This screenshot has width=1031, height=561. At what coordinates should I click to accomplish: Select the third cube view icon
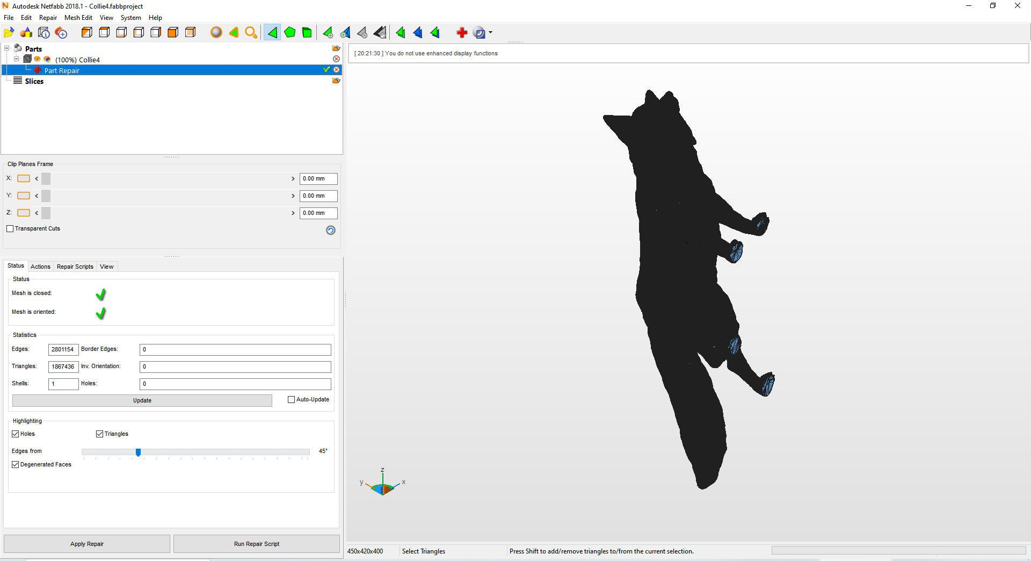coord(121,33)
